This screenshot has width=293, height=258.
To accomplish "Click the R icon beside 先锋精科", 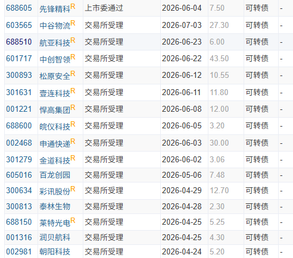I will click(73, 7).
